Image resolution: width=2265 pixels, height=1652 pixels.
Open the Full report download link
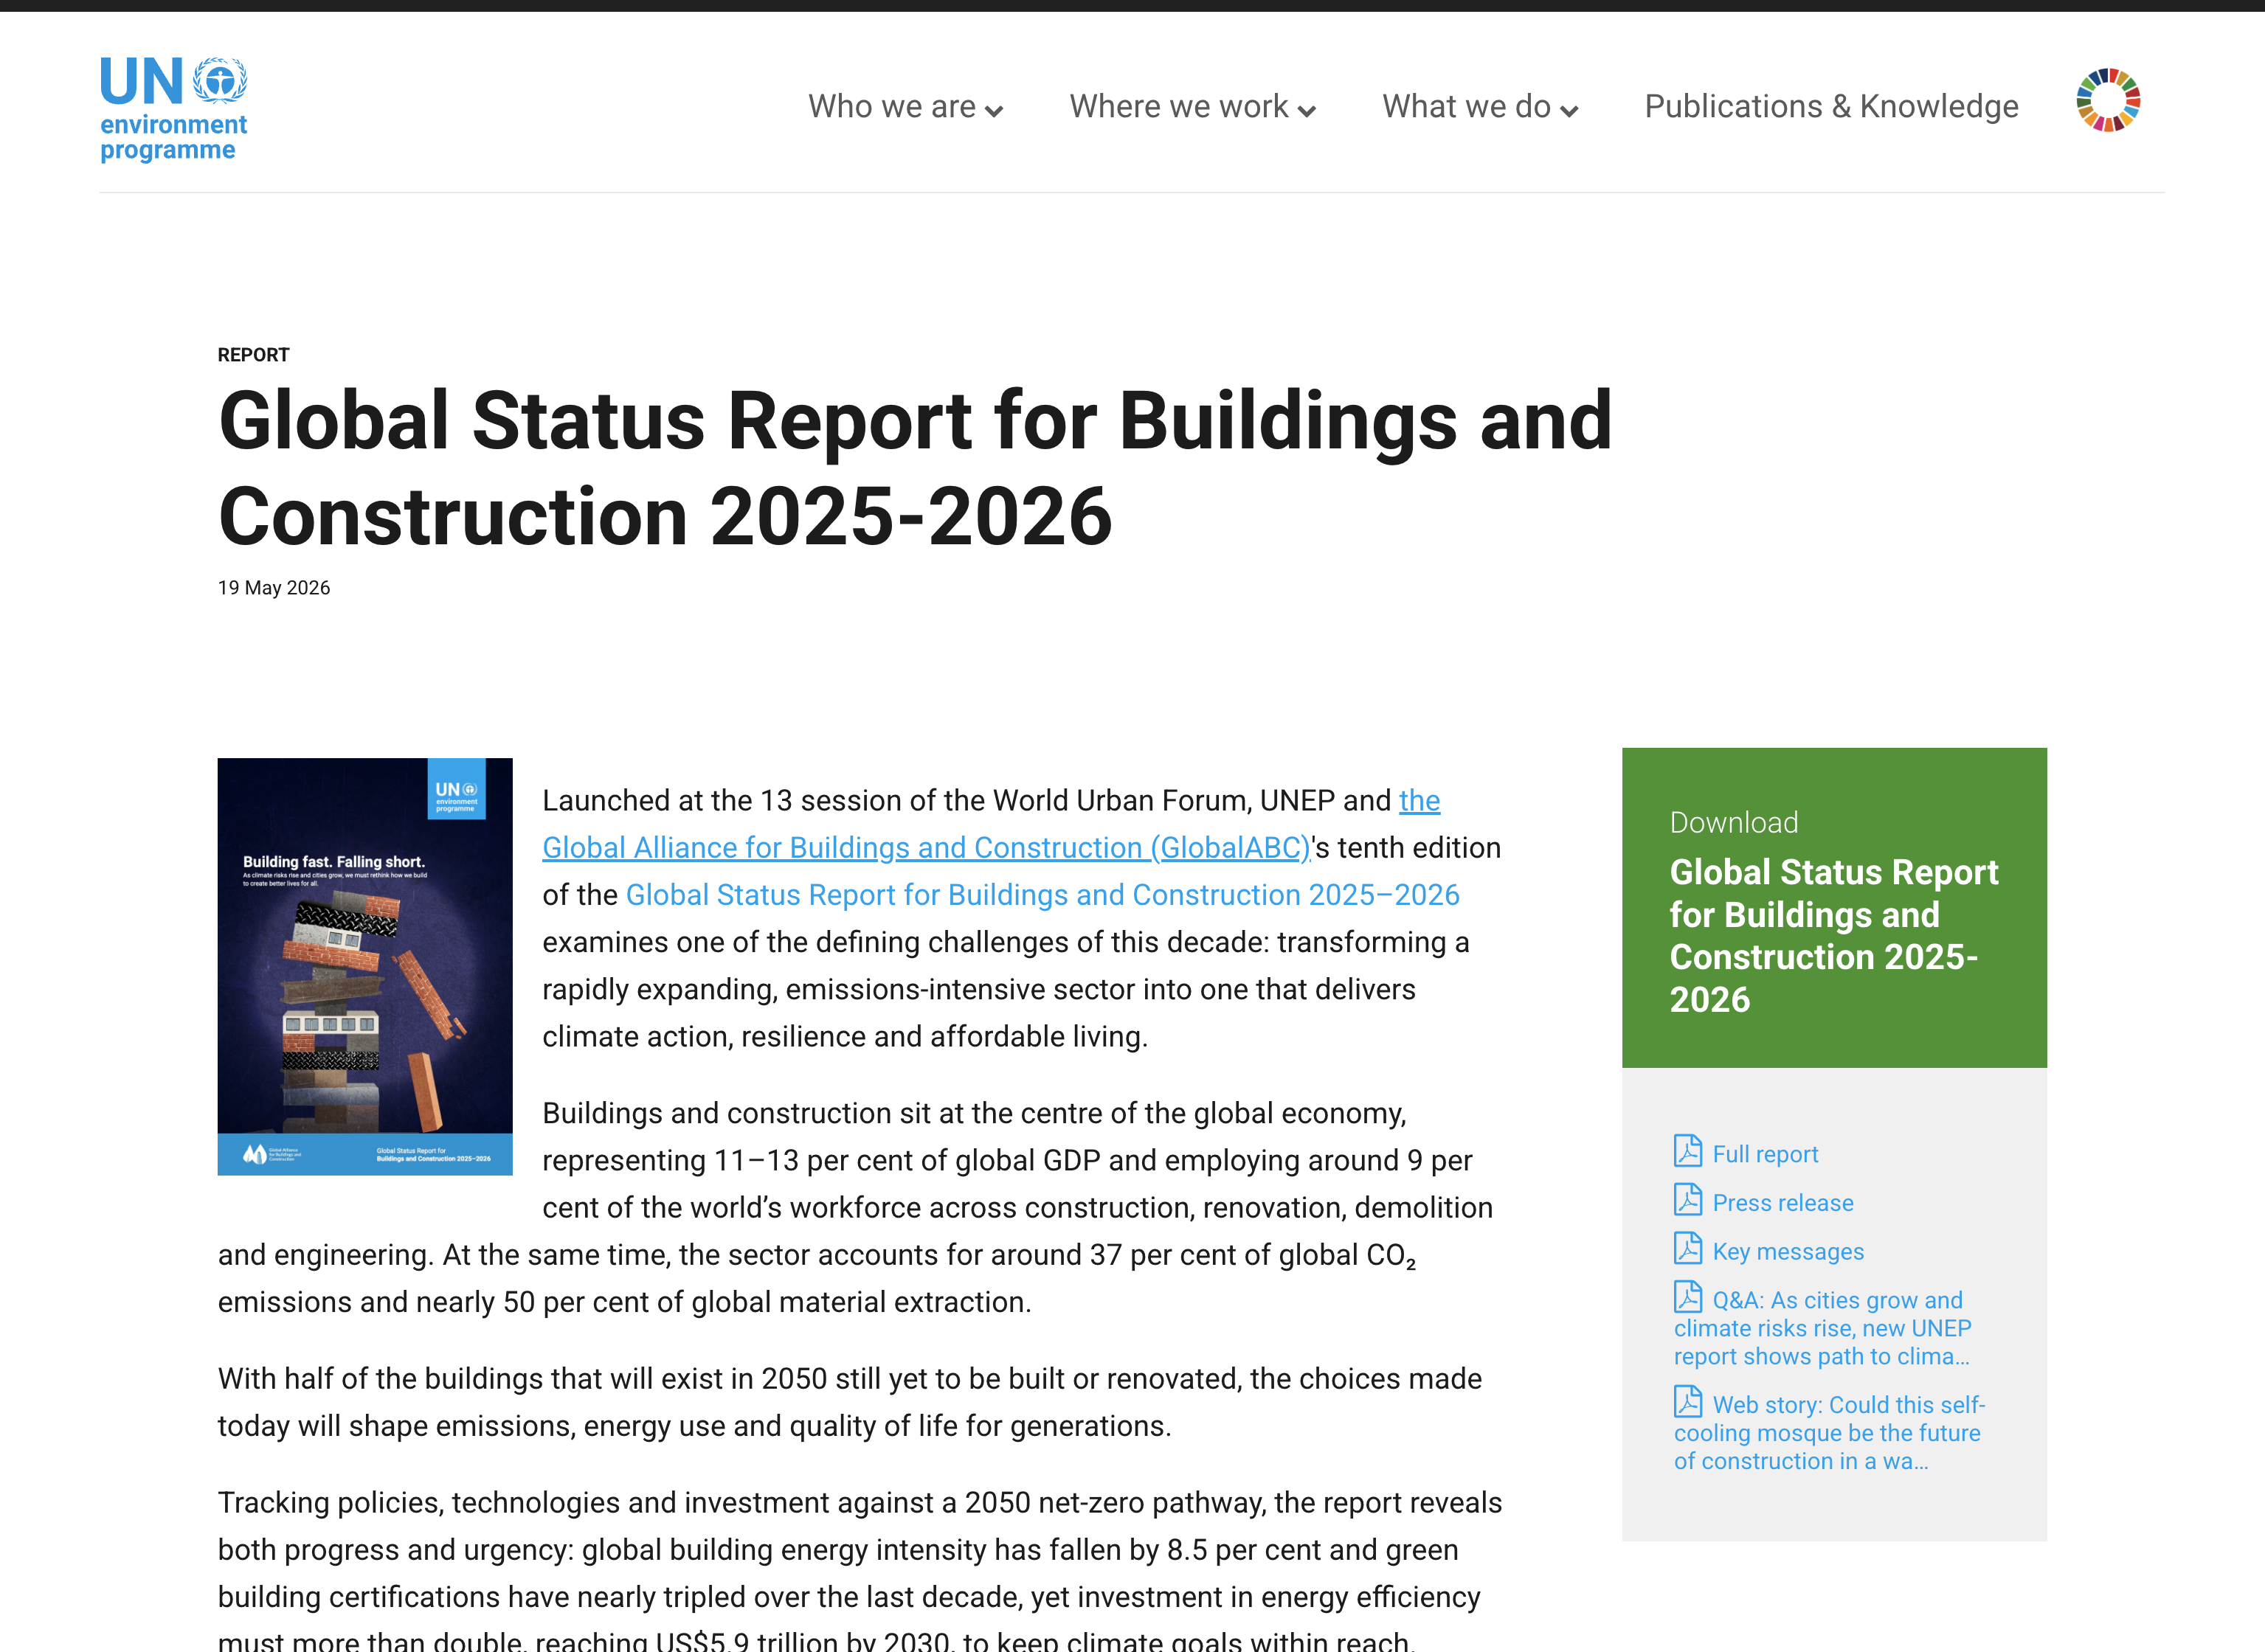pyautogui.click(x=1765, y=1154)
